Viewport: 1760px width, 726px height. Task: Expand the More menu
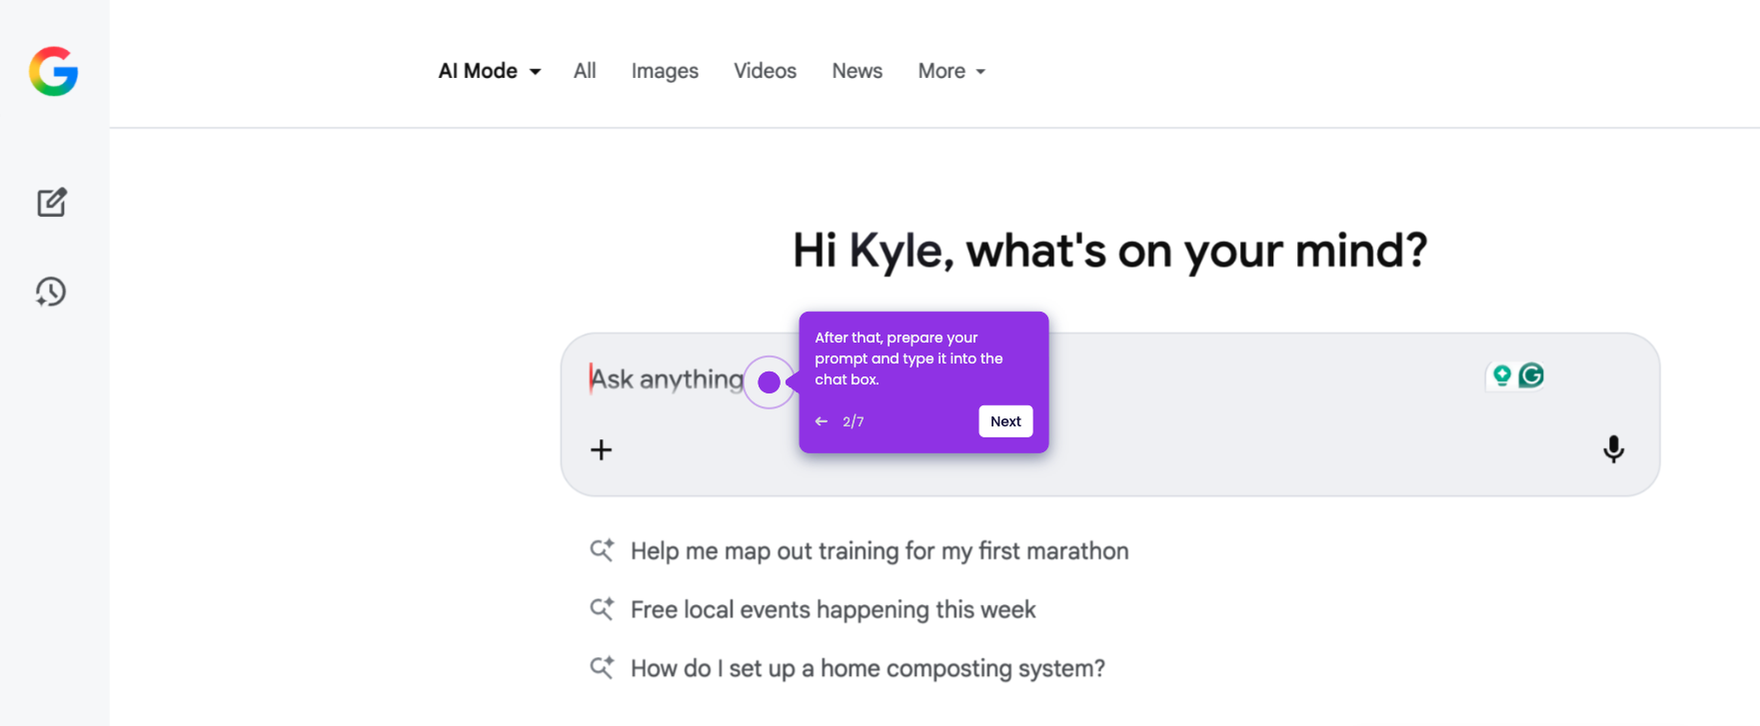(x=951, y=71)
